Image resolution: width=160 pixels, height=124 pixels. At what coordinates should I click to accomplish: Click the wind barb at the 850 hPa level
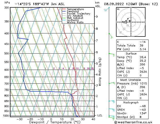point(111,102)
